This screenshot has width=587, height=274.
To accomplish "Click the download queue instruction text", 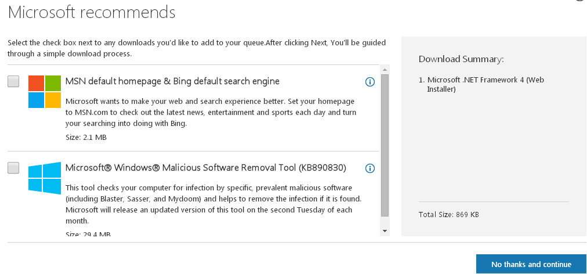I will [x=197, y=48].
